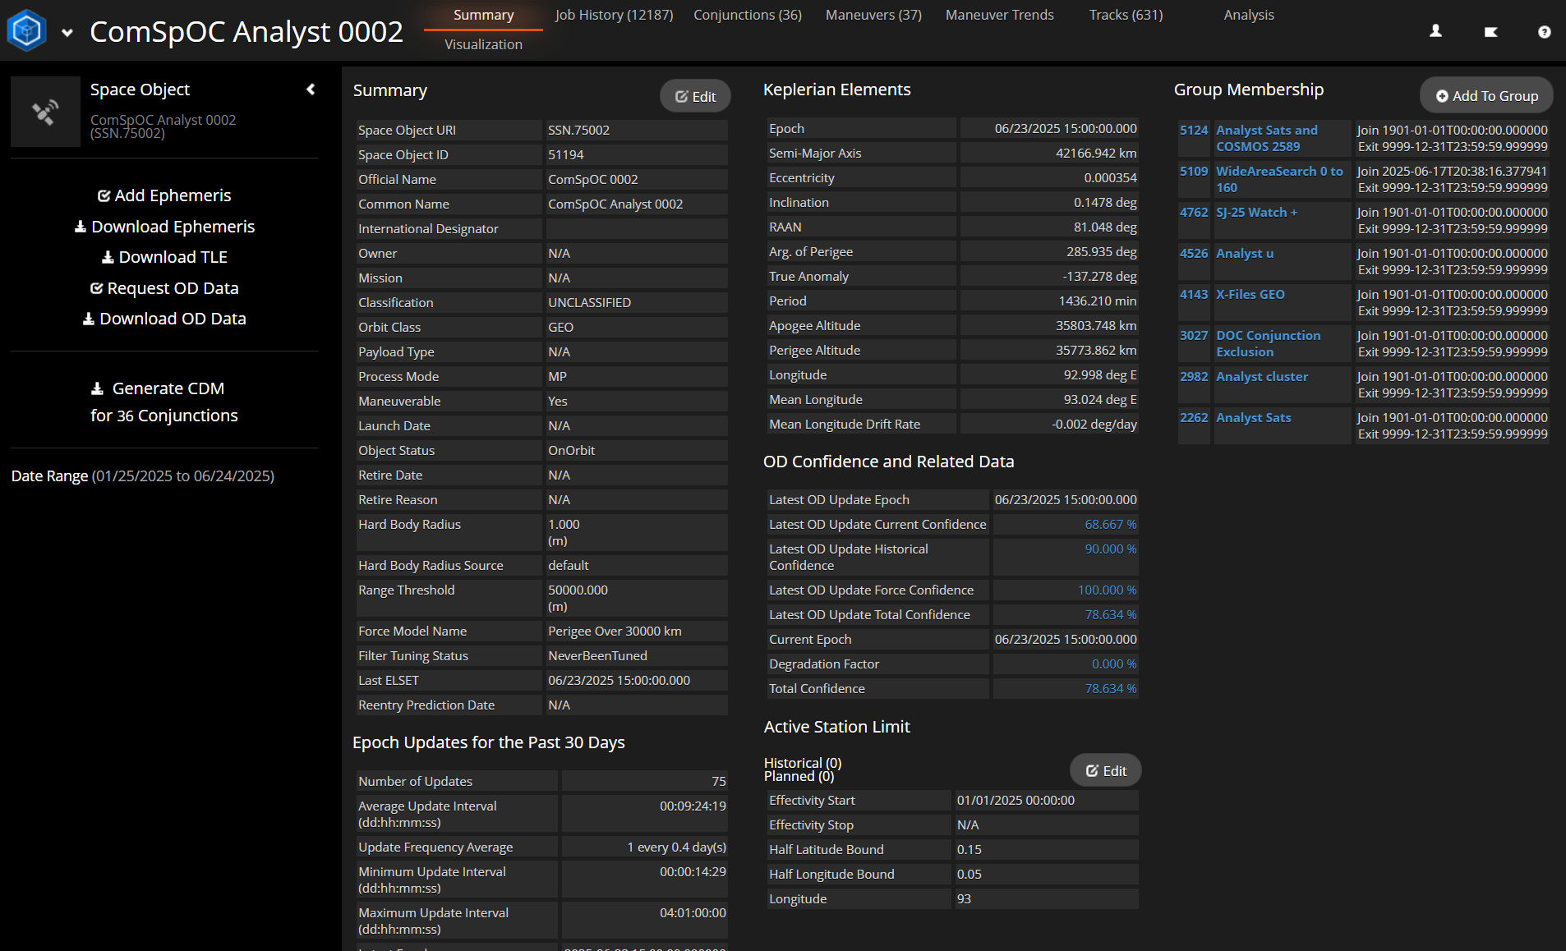Click Add Ephemeris
Image resolution: width=1566 pixels, height=951 pixels.
pos(164,195)
